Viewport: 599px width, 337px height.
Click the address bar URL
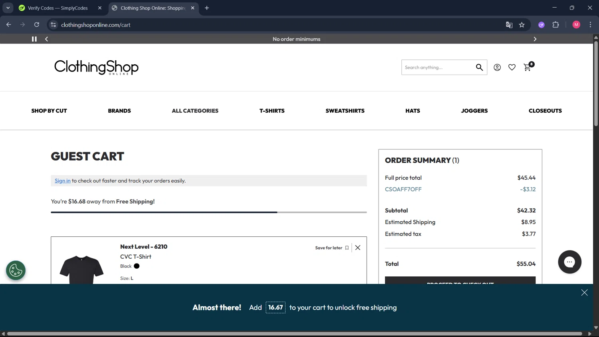(x=96, y=25)
